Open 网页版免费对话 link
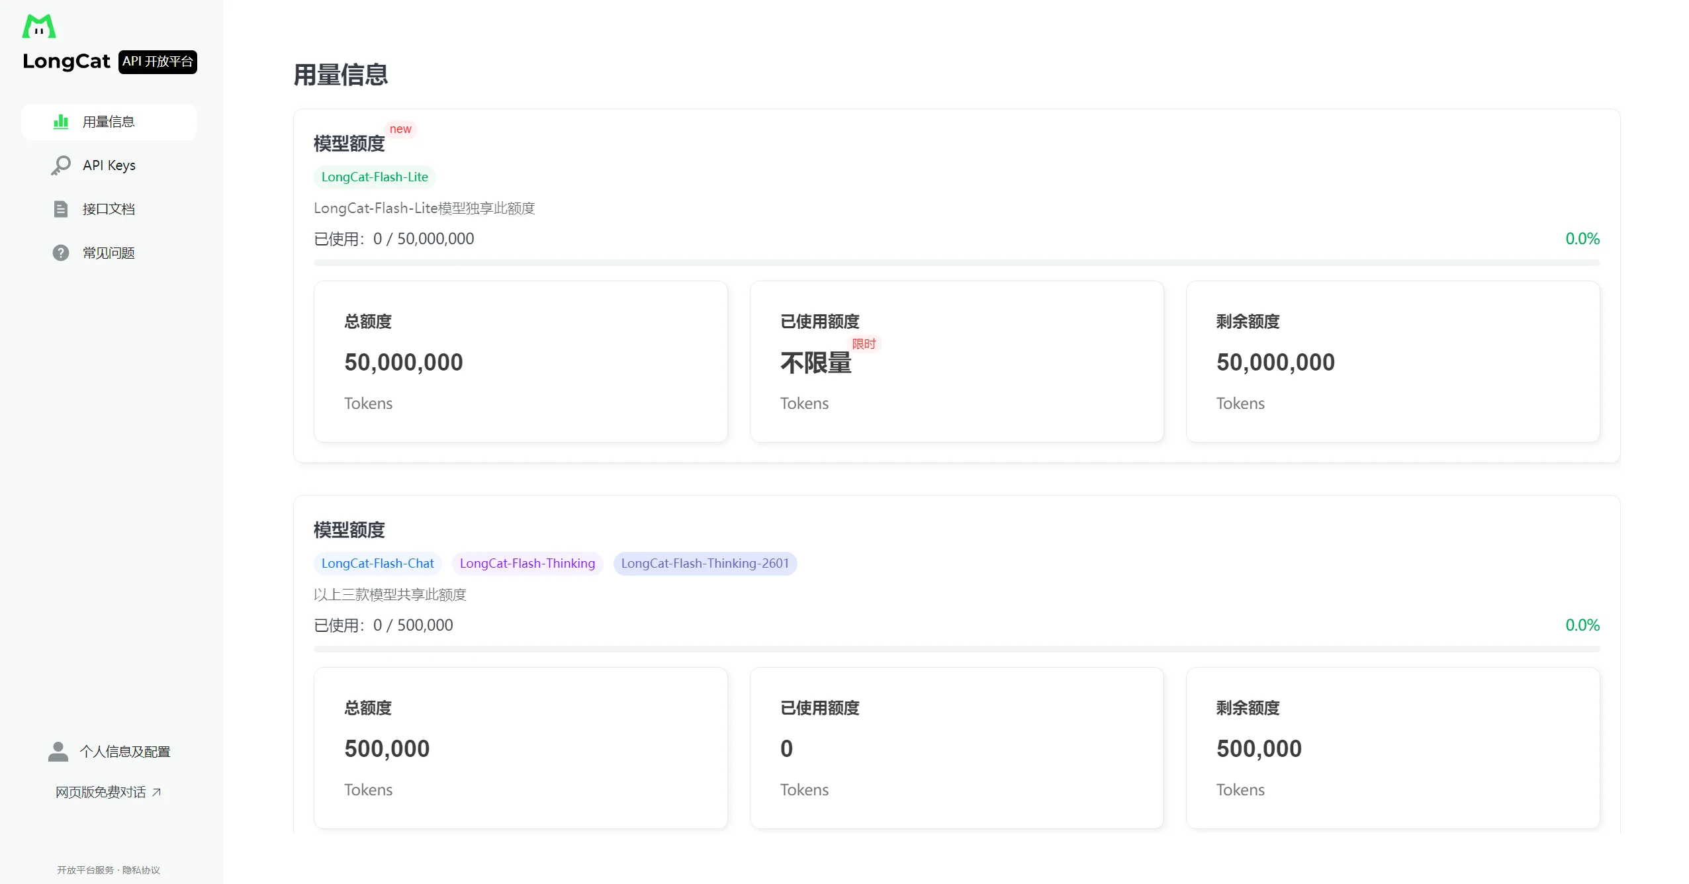This screenshot has width=1689, height=884. (x=101, y=792)
